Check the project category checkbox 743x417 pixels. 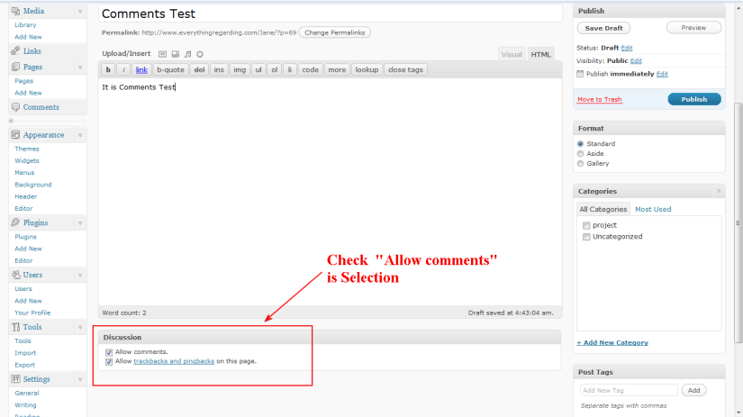pyautogui.click(x=586, y=225)
